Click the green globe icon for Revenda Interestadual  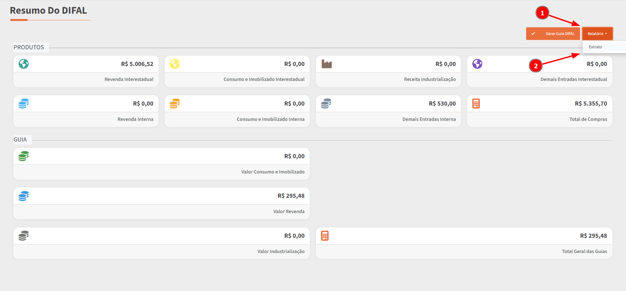(24, 64)
